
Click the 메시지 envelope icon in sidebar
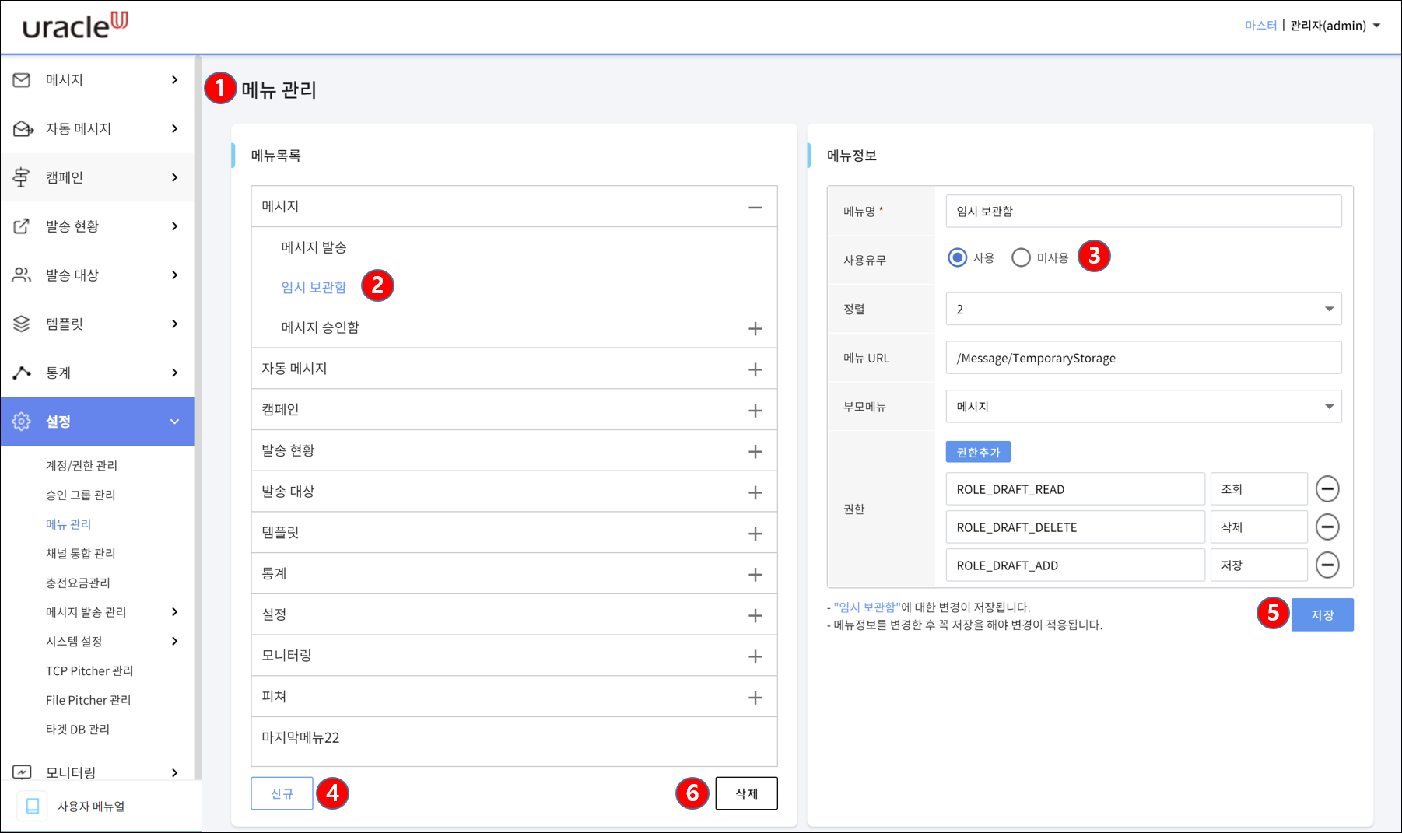point(22,80)
